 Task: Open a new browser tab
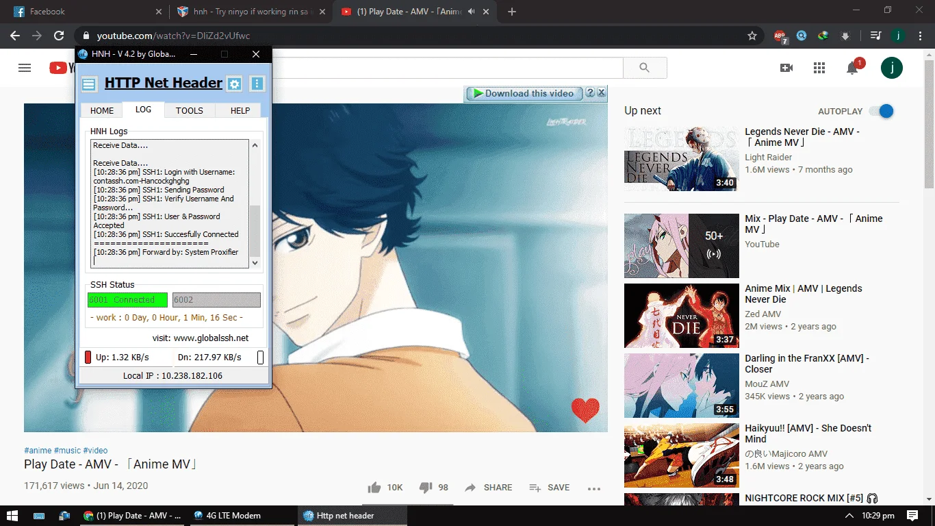(512, 12)
